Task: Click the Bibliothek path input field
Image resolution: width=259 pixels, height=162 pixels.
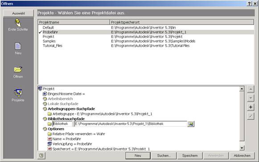Action: point(131,124)
